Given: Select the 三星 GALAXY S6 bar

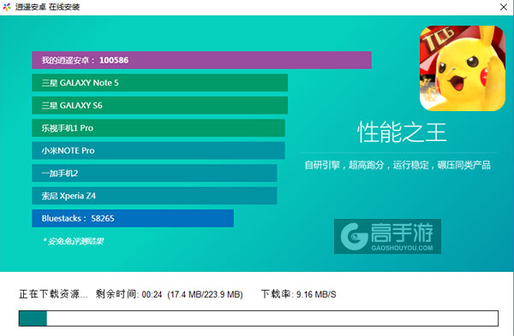Looking at the screenshot, I should click(159, 105).
